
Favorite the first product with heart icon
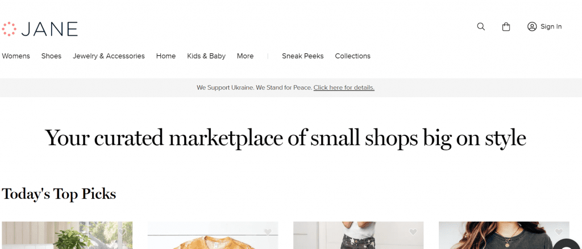(122, 232)
